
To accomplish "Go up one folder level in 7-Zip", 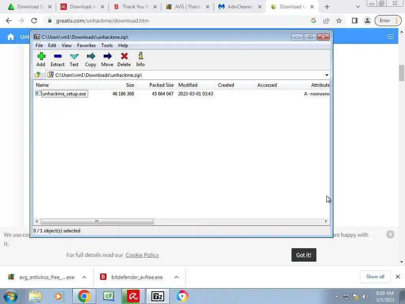I will [38, 75].
